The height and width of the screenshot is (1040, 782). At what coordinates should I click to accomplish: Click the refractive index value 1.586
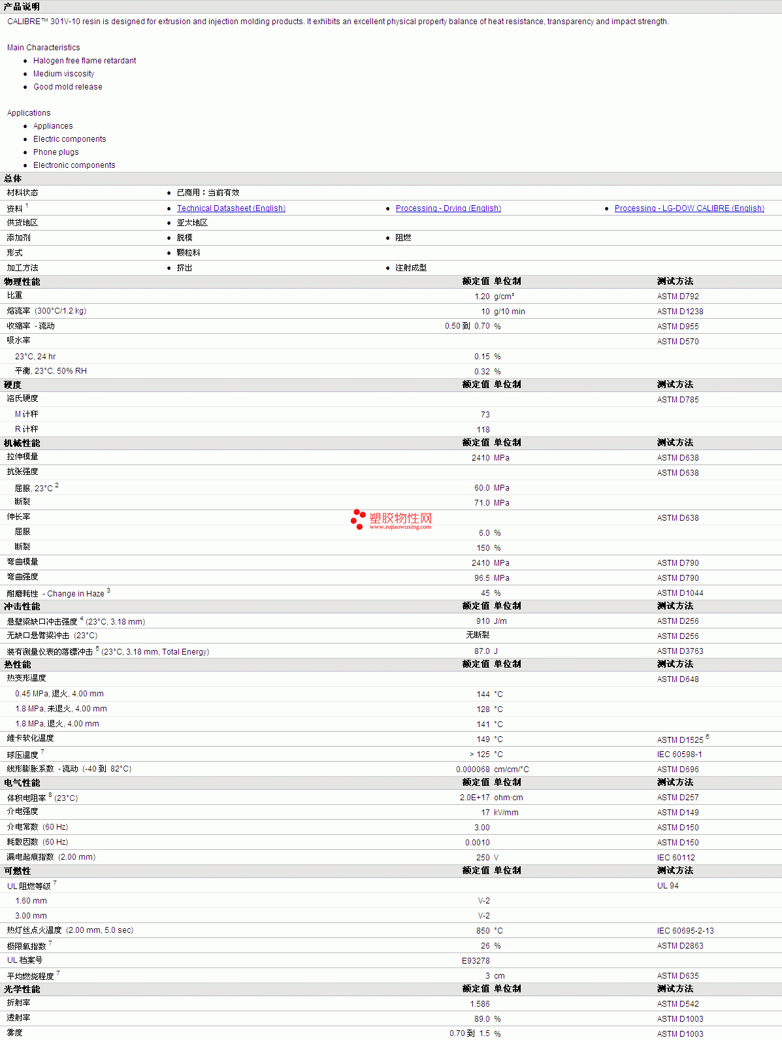tap(480, 1004)
